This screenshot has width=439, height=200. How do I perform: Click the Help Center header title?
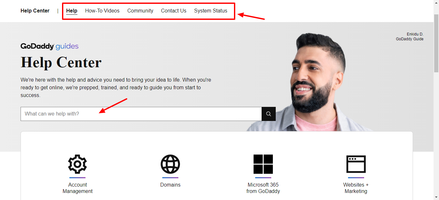pos(35,11)
